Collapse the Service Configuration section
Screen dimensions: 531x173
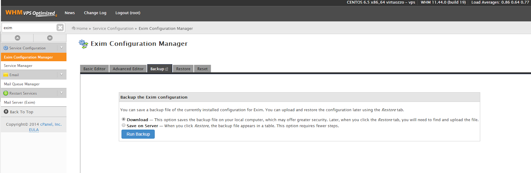click(x=61, y=48)
